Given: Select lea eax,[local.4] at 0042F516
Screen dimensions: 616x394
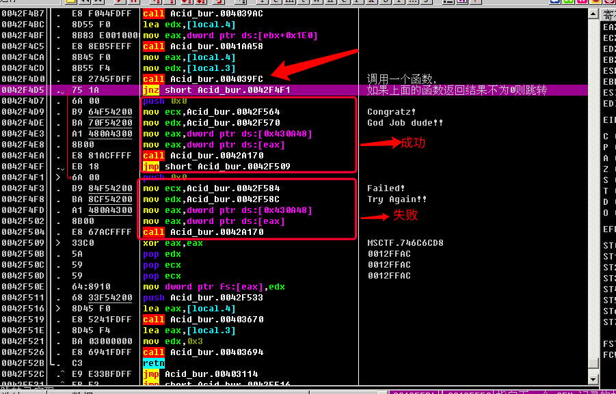Looking at the screenshot, I should 189,309.
